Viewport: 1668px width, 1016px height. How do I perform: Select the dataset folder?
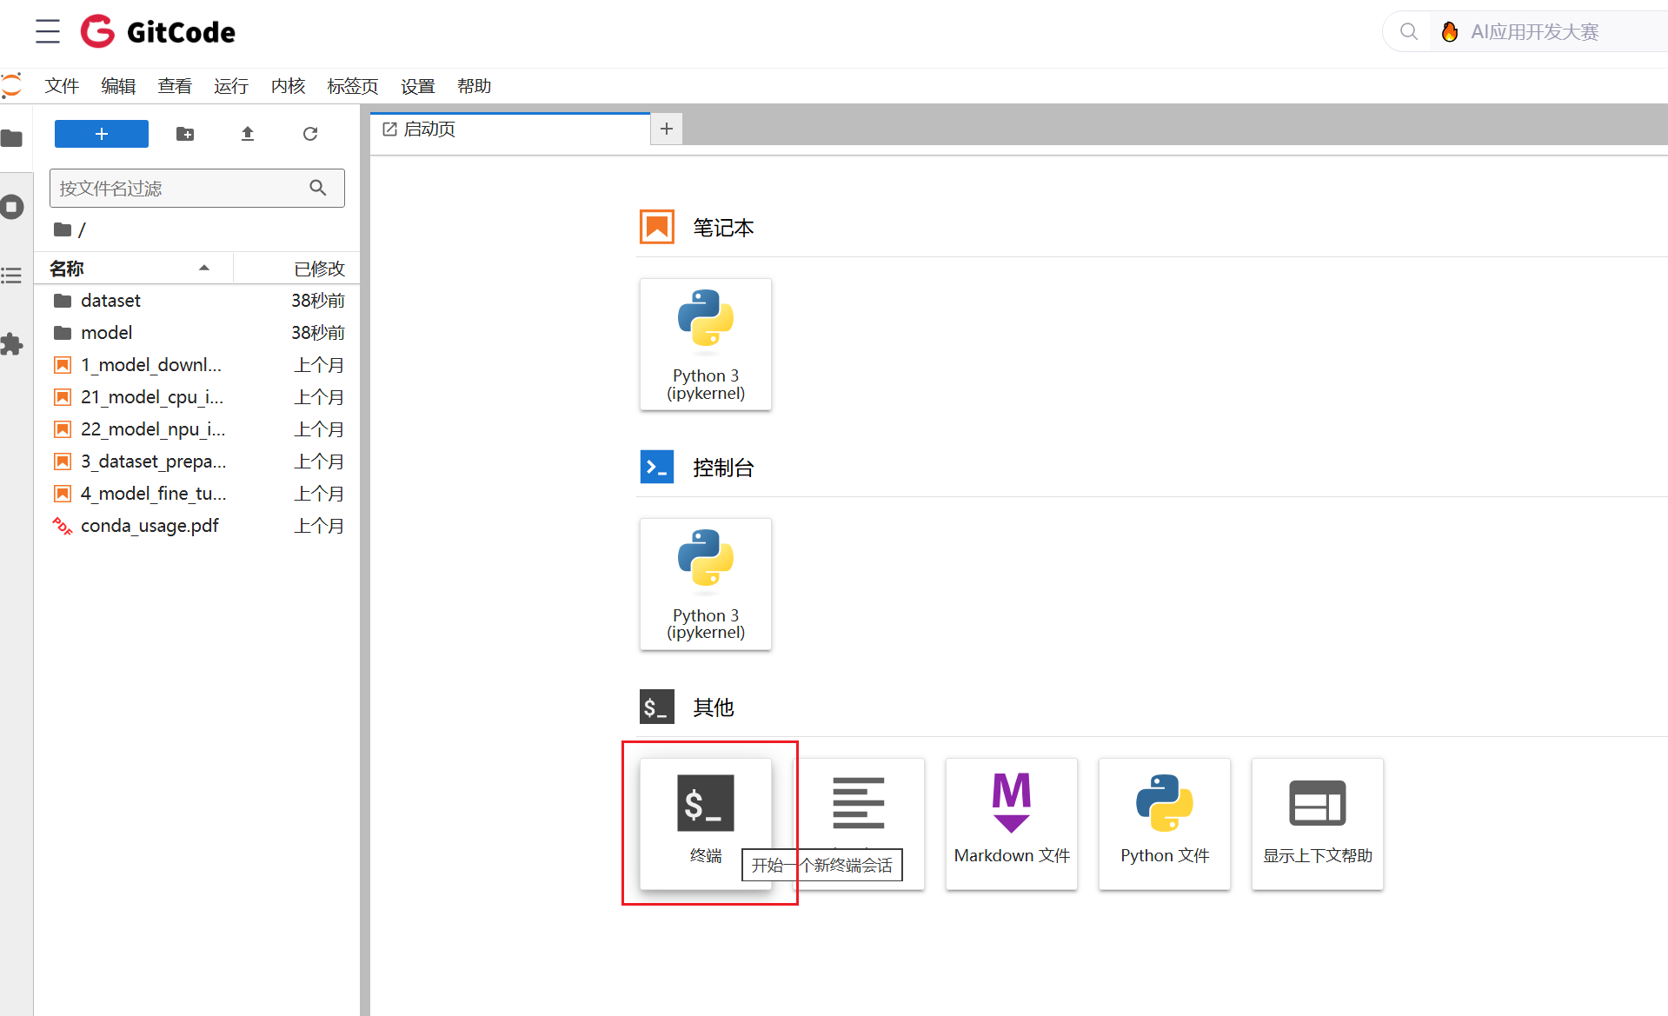point(197,301)
